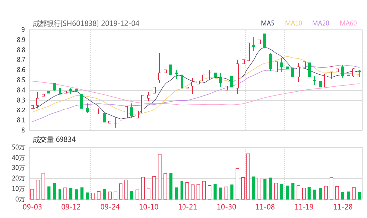Click the 0万 volume axis label
This screenshot has height=218, width=367.
[20, 199]
